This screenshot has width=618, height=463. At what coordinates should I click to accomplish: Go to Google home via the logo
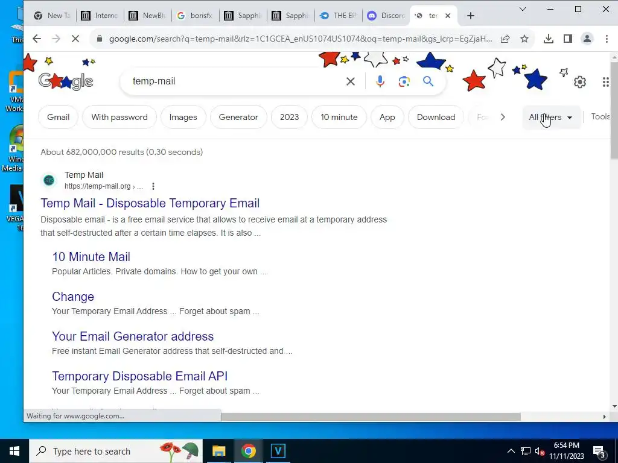(66, 81)
